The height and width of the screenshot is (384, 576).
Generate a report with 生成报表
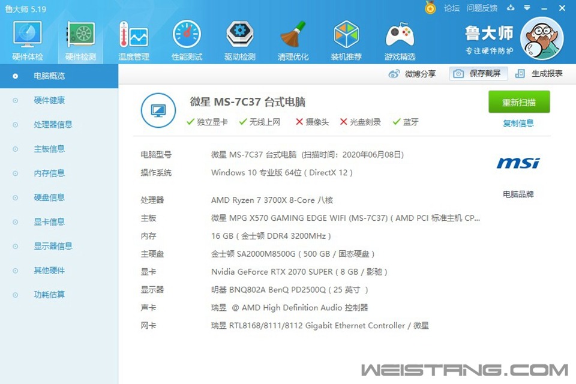point(539,74)
